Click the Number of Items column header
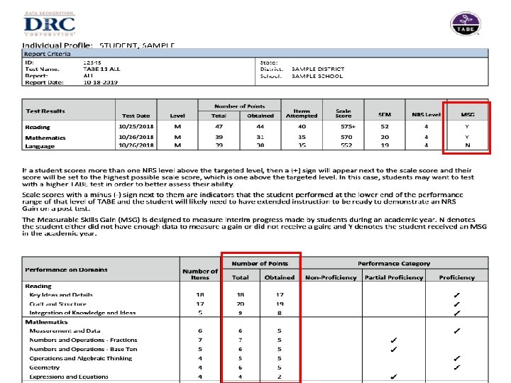Image resolution: width=511 pixels, height=383 pixels. [200, 274]
